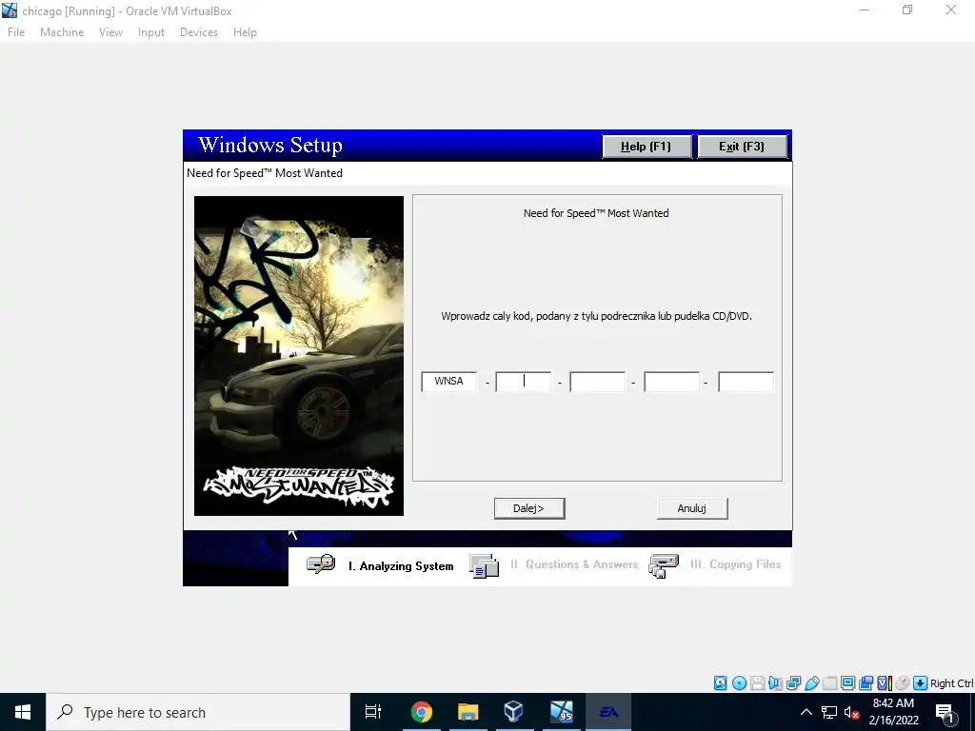Show hidden system tray icons

[806, 712]
